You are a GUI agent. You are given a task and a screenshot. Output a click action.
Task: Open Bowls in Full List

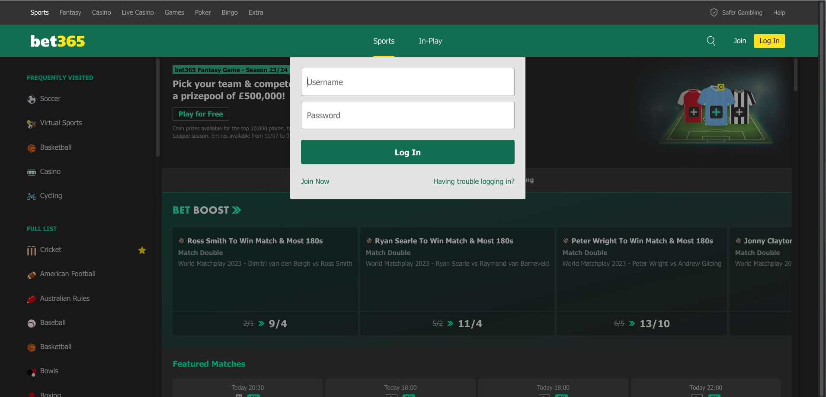(49, 371)
